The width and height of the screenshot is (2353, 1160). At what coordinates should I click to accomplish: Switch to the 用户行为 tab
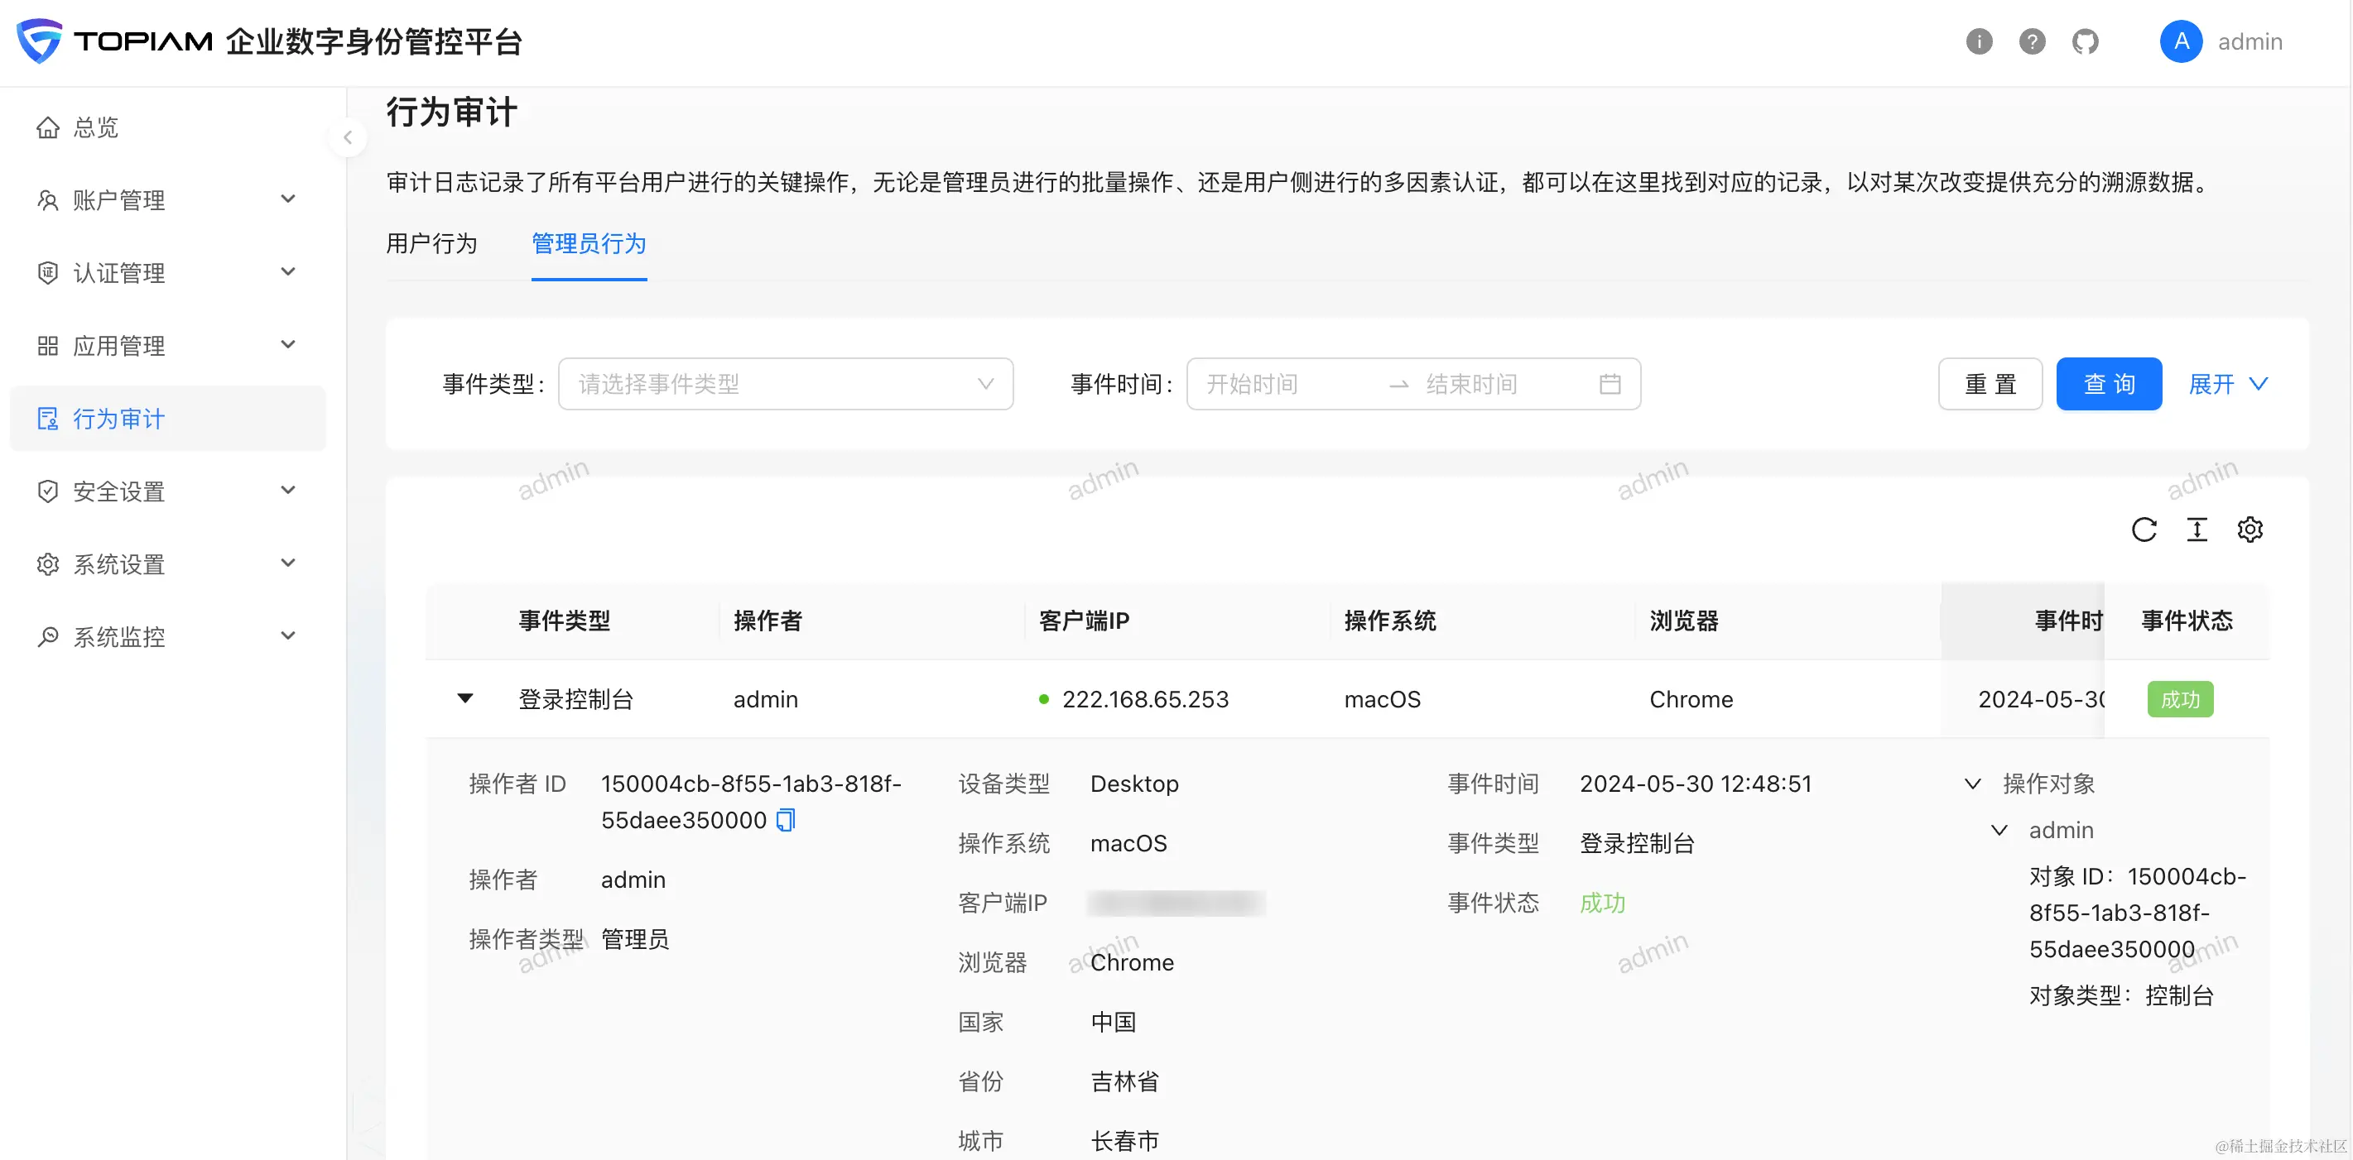tap(431, 244)
